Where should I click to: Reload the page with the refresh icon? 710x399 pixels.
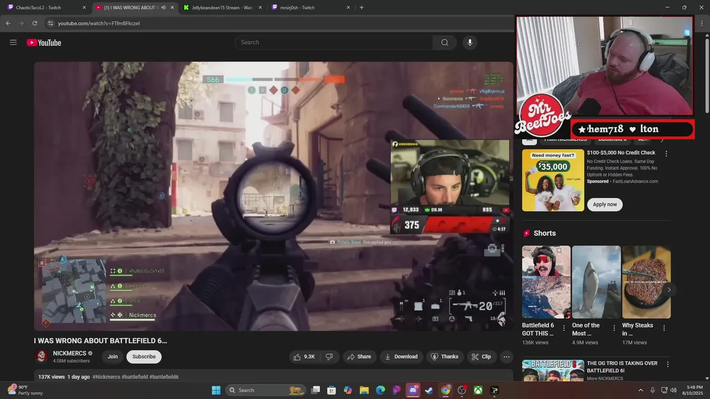(34, 23)
